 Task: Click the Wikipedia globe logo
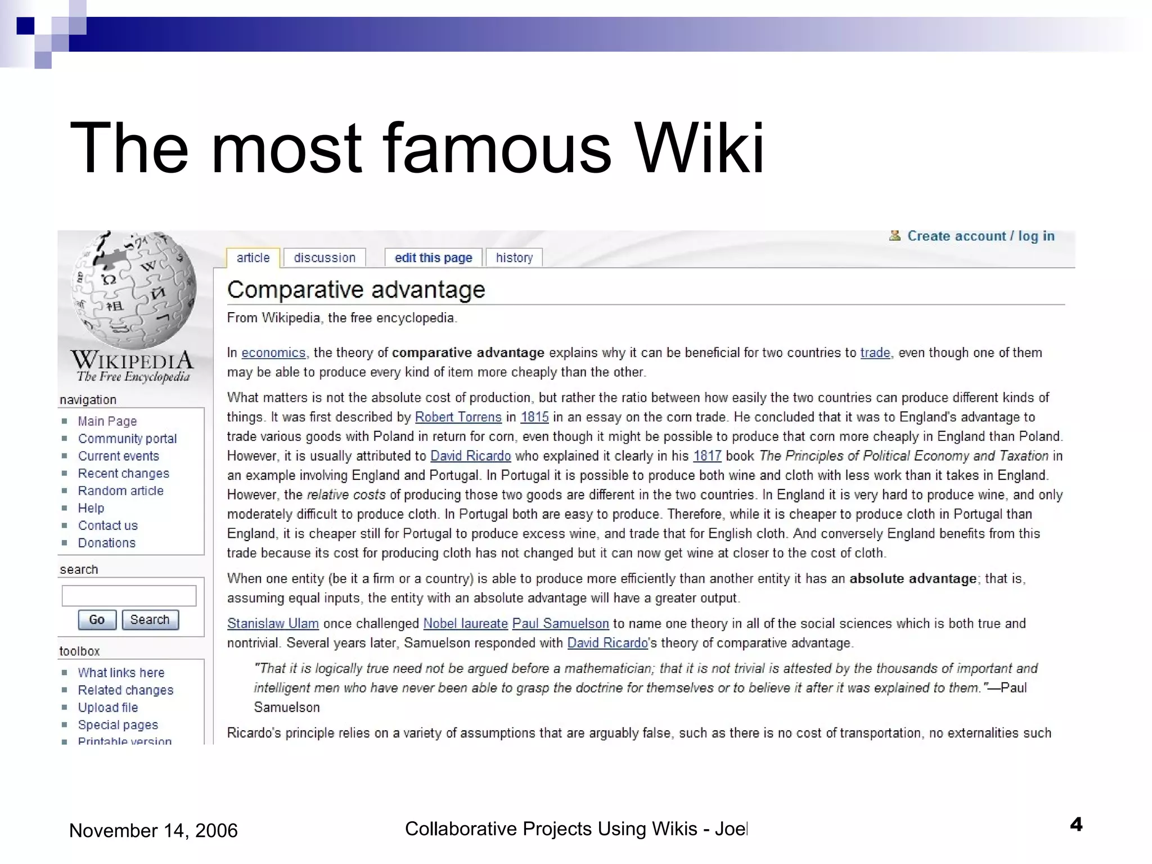click(133, 289)
